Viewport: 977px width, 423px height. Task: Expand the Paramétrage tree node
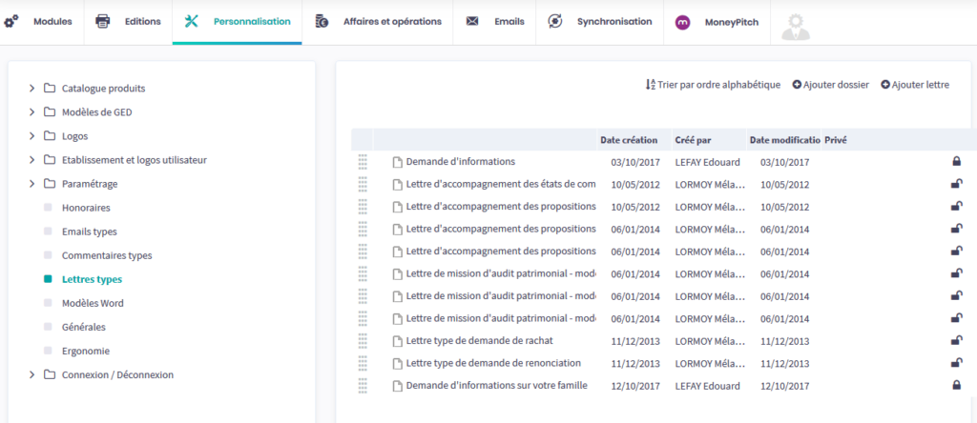(31, 184)
